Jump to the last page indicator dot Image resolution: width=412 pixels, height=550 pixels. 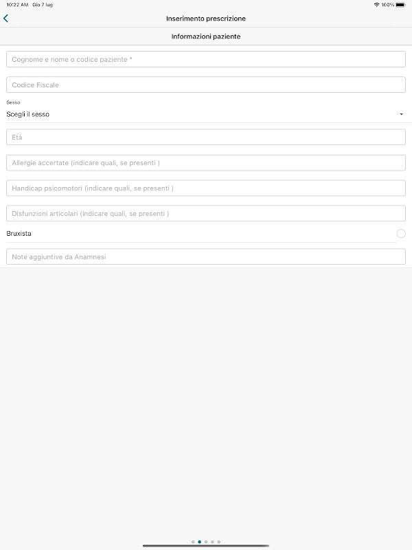[x=219, y=542]
